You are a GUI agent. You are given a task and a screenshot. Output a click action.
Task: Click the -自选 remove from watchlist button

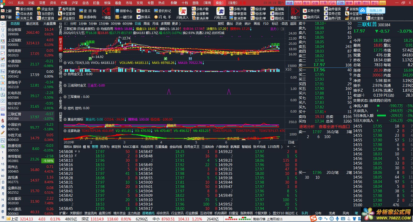coord(284,23)
